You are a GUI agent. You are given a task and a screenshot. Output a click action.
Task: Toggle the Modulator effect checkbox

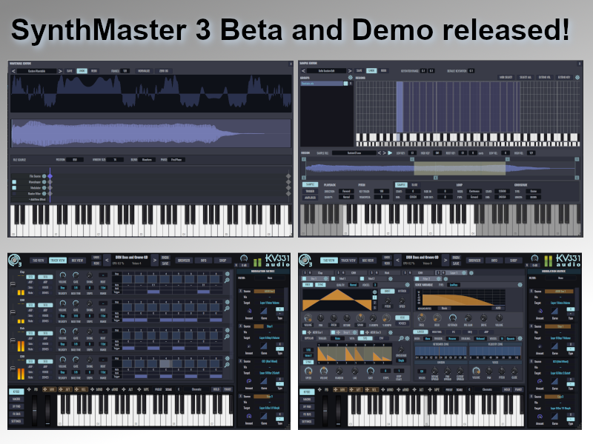(14, 188)
